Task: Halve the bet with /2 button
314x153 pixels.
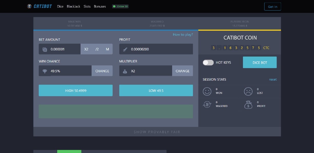Action: coord(97,49)
